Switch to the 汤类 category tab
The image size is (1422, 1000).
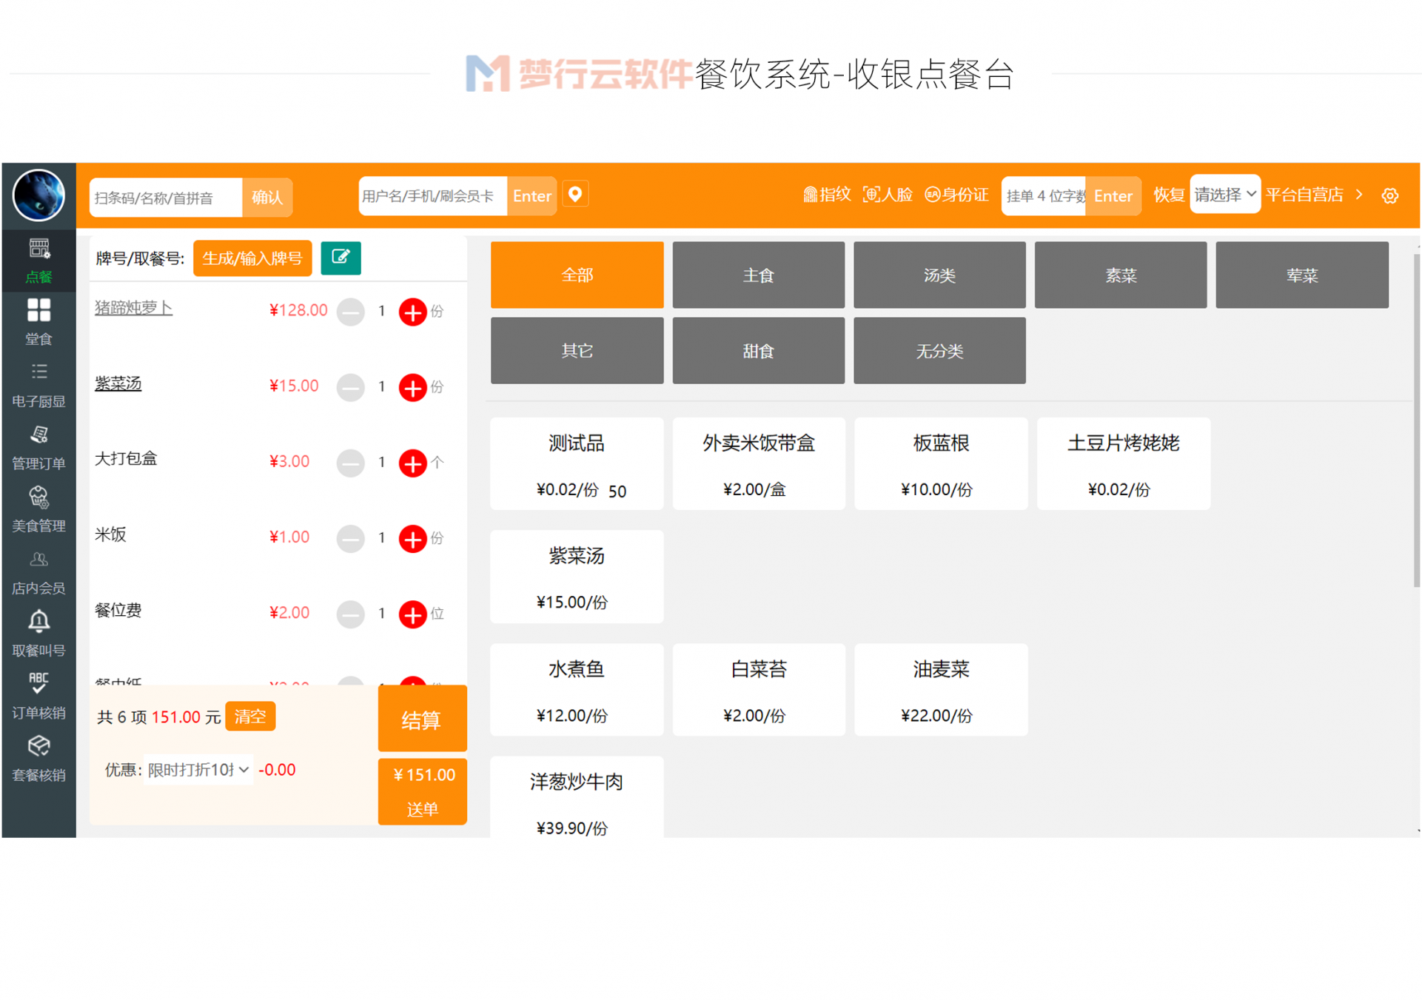[939, 275]
